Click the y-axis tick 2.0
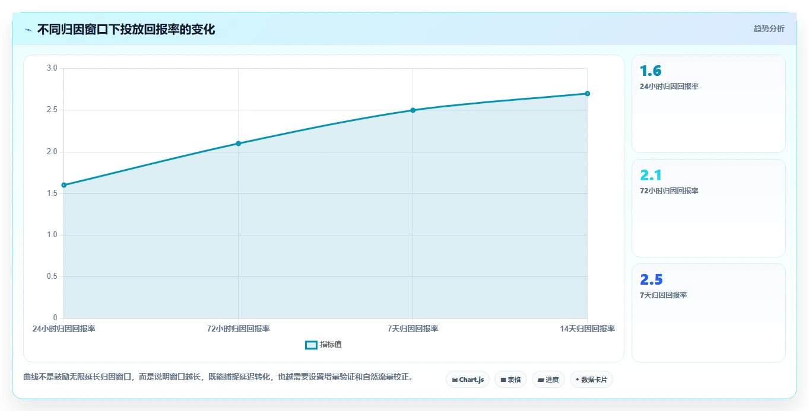Viewport: 809px width, 411px height. click(x=52, y=152)
